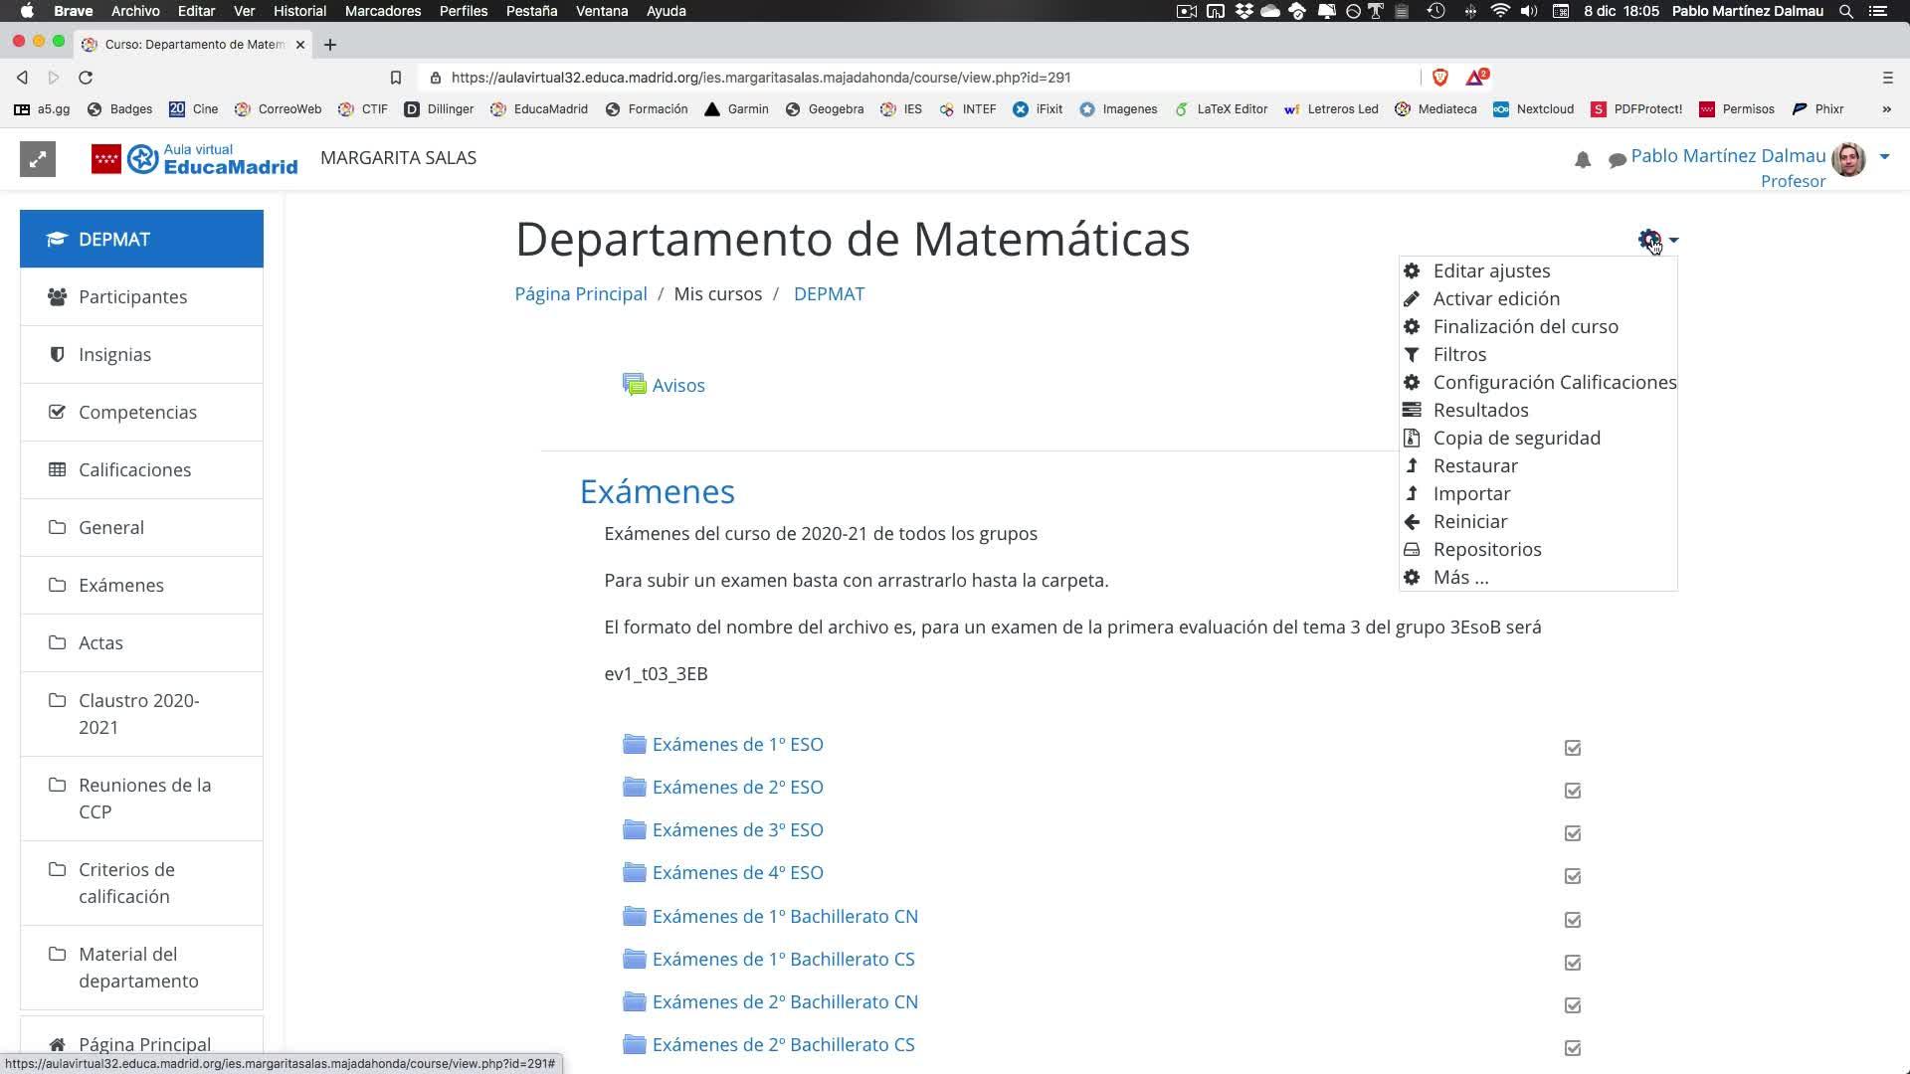Open the Historial menu in menu bar

(x=299, y=11)
